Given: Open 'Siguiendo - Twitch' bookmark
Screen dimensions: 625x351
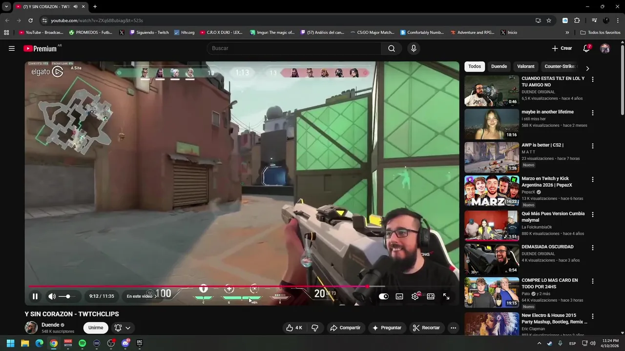Looking at the screenshot, I should click(149, 33).
